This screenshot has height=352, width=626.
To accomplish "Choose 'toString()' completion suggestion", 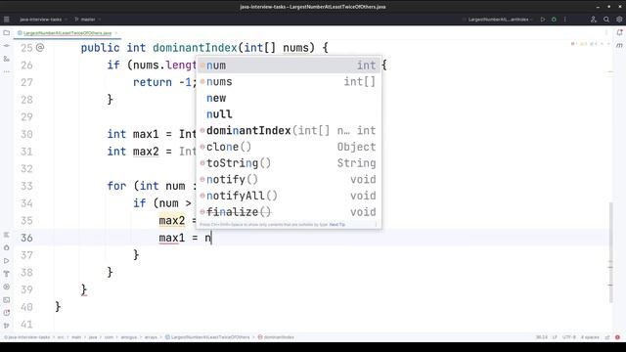I will pos(289,163).
